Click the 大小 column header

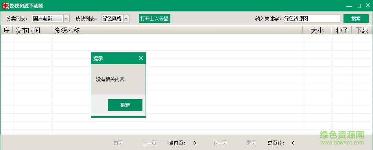coord(317,30)
